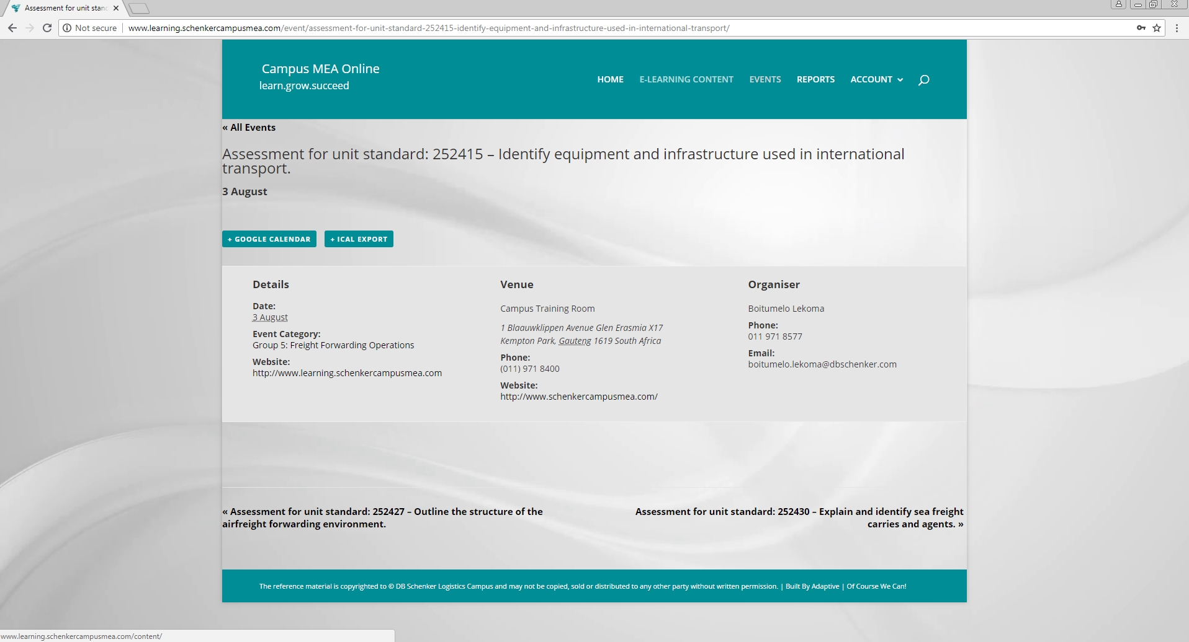
Task: Open Chrome three-dot menu
Action: point(1177,28)
